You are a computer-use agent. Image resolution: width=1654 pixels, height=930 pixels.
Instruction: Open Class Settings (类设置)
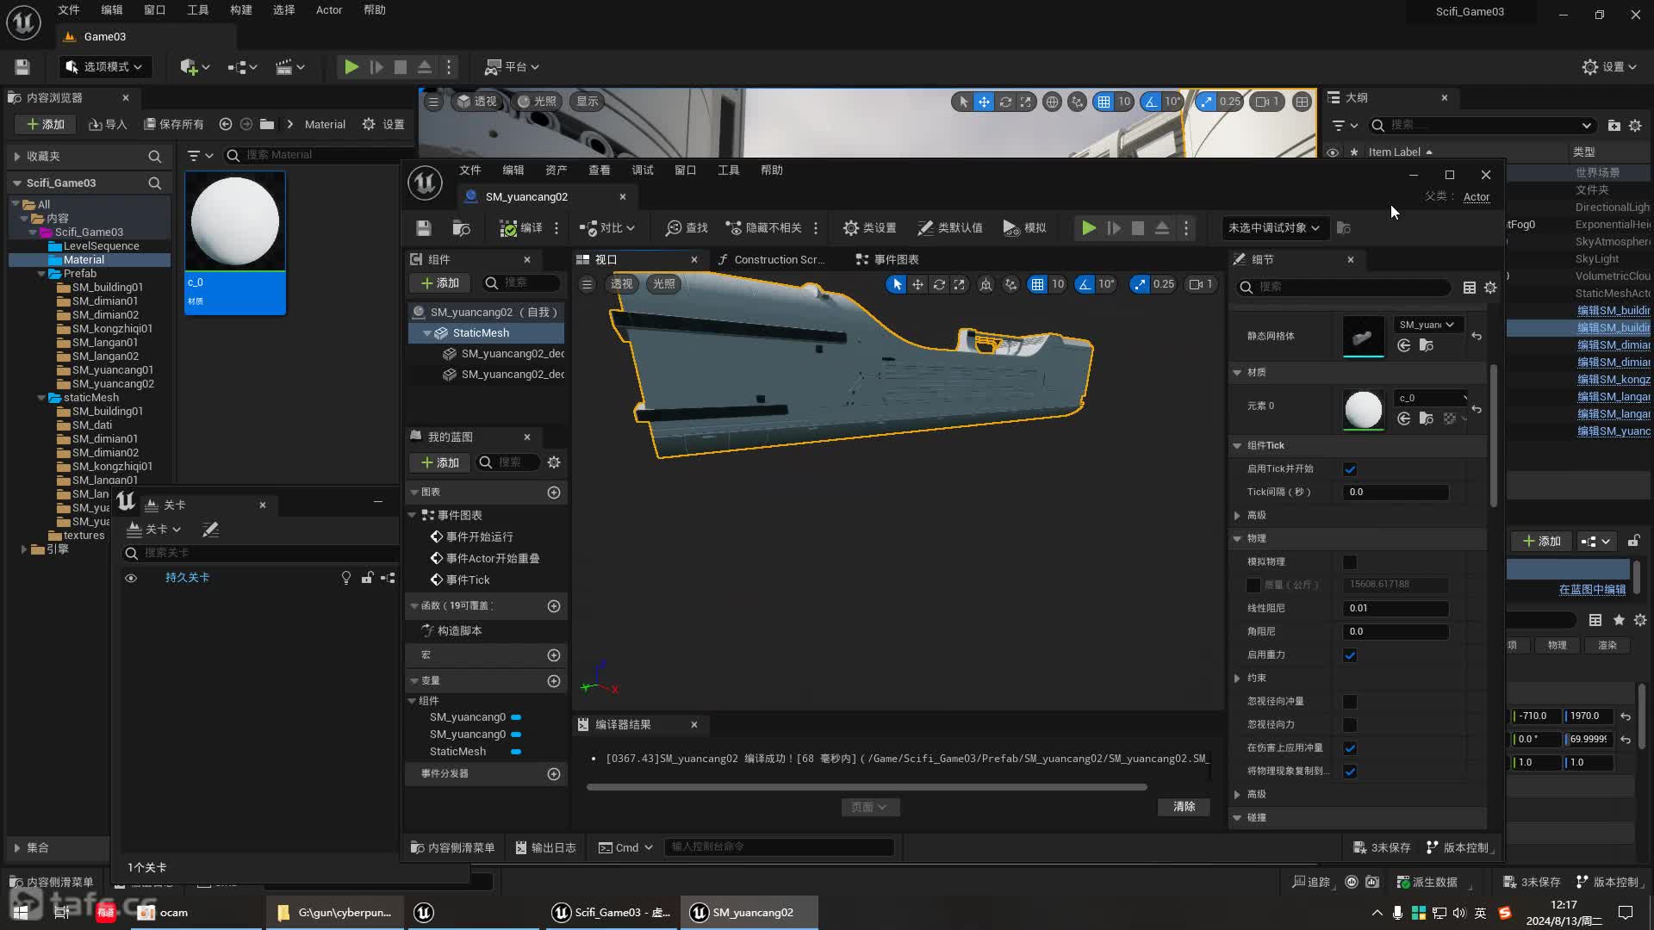point(869,228)
